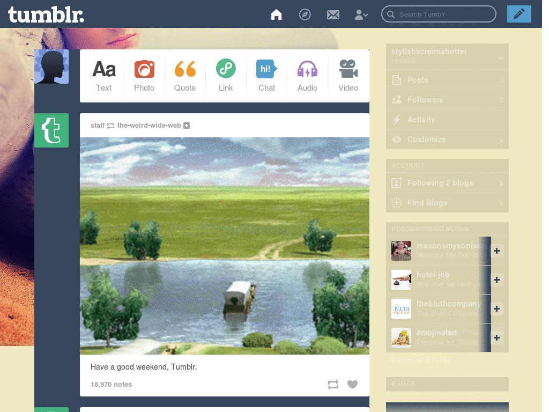This screenshot has height=412, width=549.
Task: Create a new Quote post
Action: pyautogui.click(x=185, y=76)
